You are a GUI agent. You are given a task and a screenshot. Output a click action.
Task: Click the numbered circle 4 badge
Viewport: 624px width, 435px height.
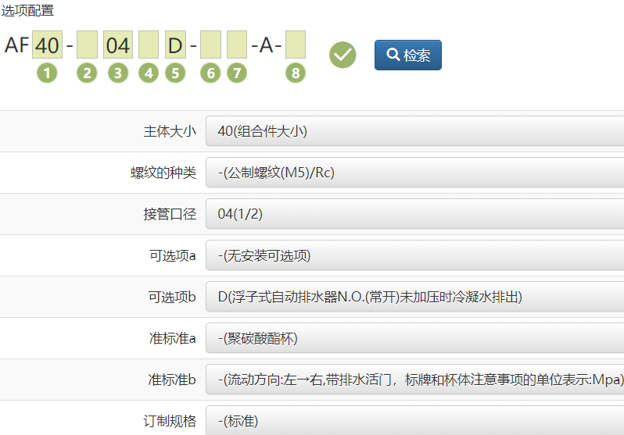tap(149, 73)
